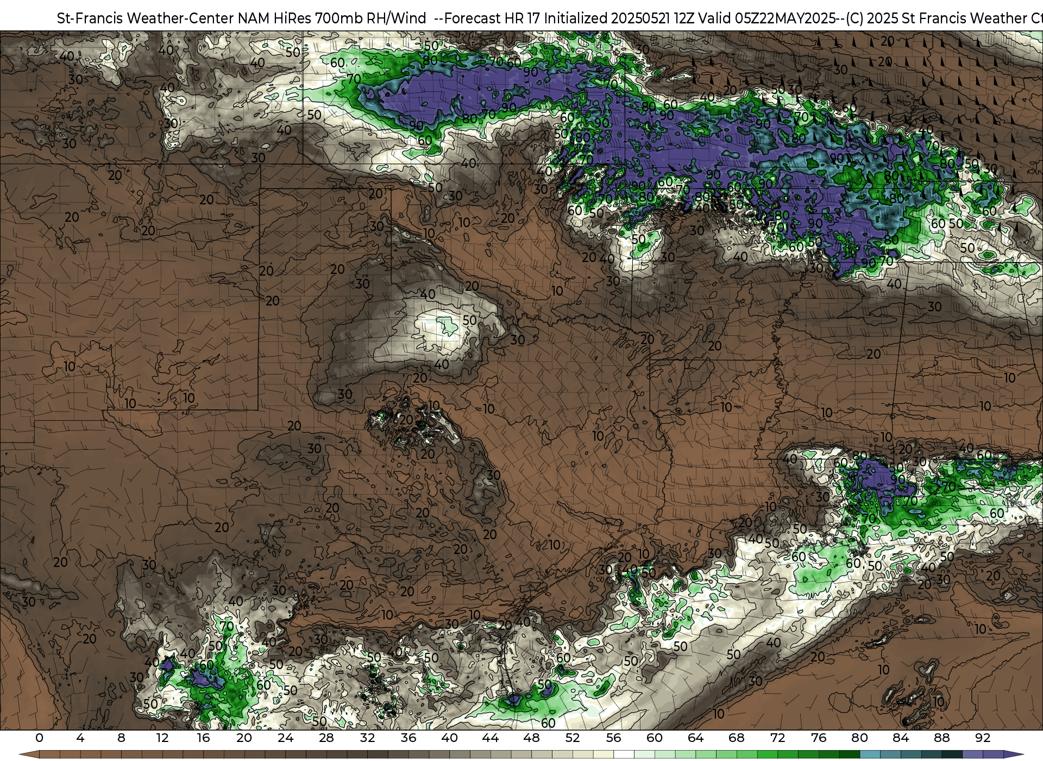Click the colorbar label 16

(x=203, y=738)
